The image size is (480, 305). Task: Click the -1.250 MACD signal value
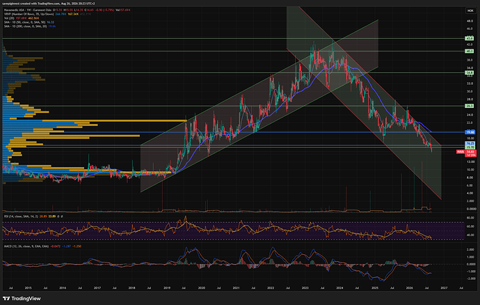pos(77,246)
